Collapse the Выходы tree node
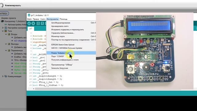 click(6, 44)
